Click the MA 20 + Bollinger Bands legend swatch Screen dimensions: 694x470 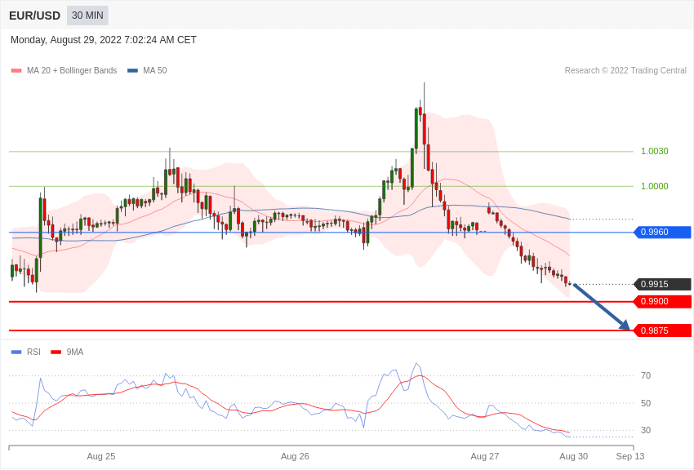click(x=16, y=71)
